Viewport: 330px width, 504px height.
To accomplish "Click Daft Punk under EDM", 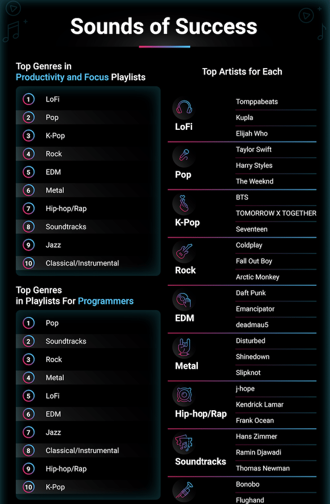I will point(251,293).
